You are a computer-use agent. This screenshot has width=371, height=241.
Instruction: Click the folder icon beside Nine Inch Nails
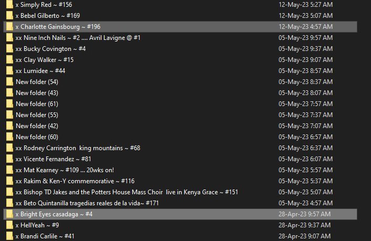pos(9,38)
